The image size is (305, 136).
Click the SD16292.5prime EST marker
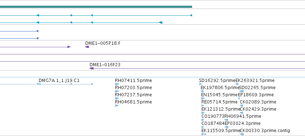tap(201, 84)
